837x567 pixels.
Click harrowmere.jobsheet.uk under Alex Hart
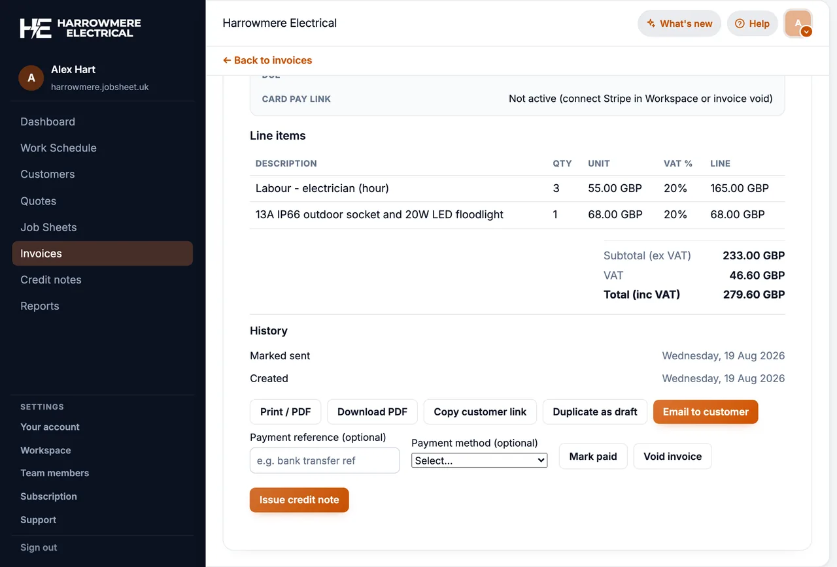[100, 87]
